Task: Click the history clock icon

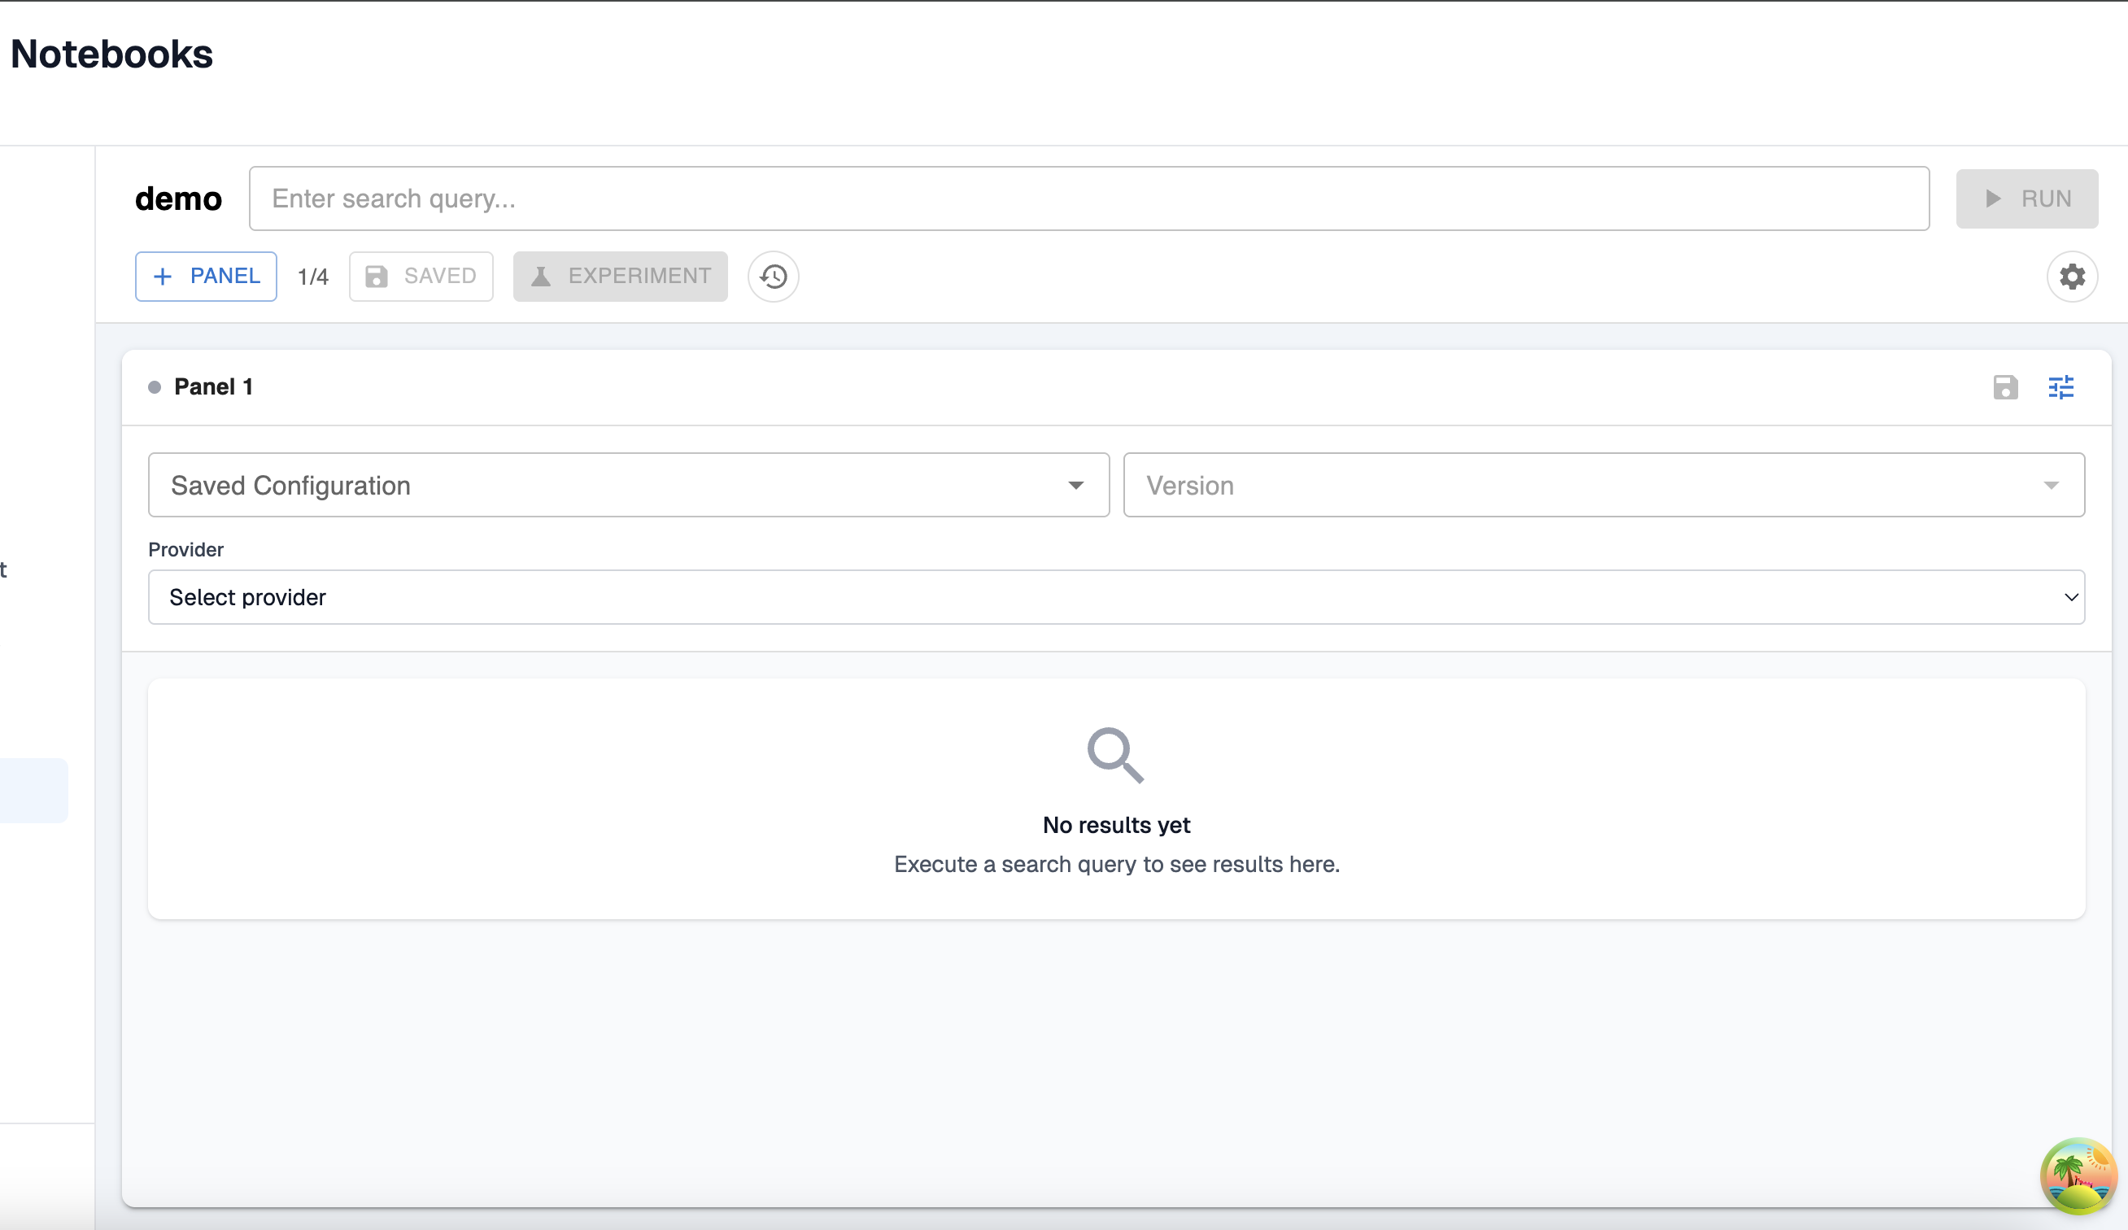Action: click(x=773, y=276)
